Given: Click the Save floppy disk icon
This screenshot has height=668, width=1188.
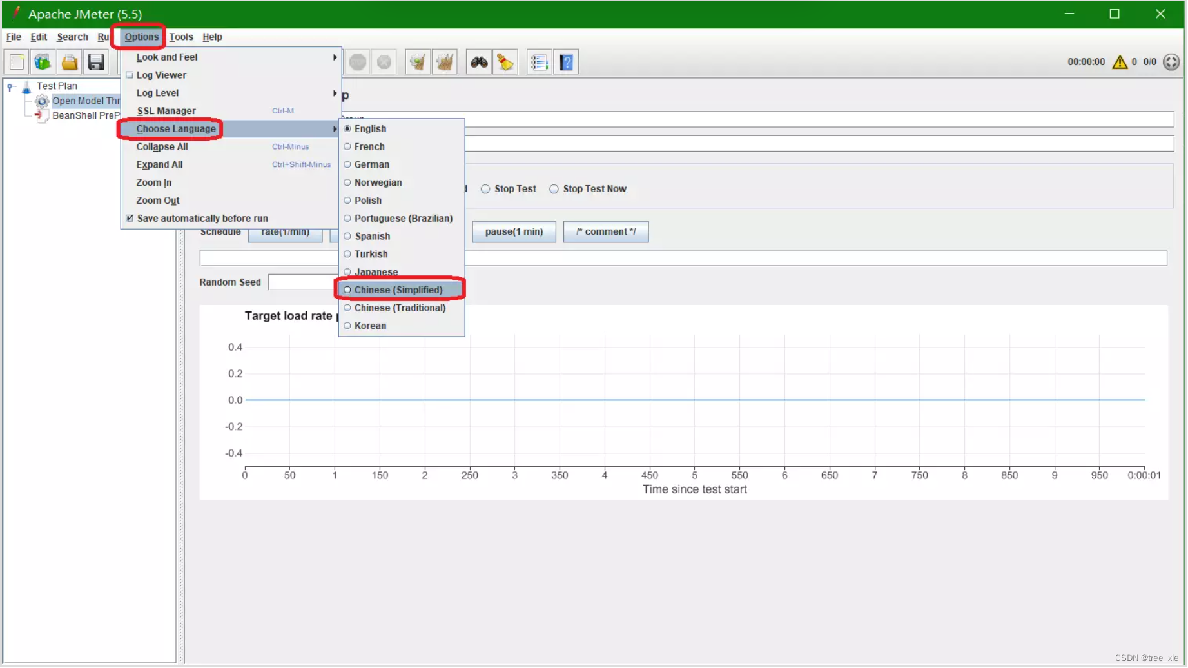Looking at the screenshot, I should coord(96,62).
